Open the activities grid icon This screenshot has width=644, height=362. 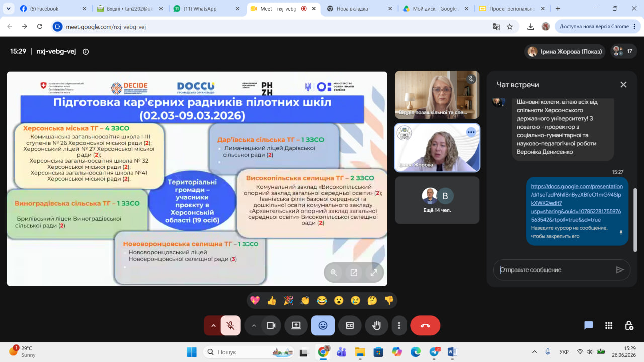tap(609, 325)
